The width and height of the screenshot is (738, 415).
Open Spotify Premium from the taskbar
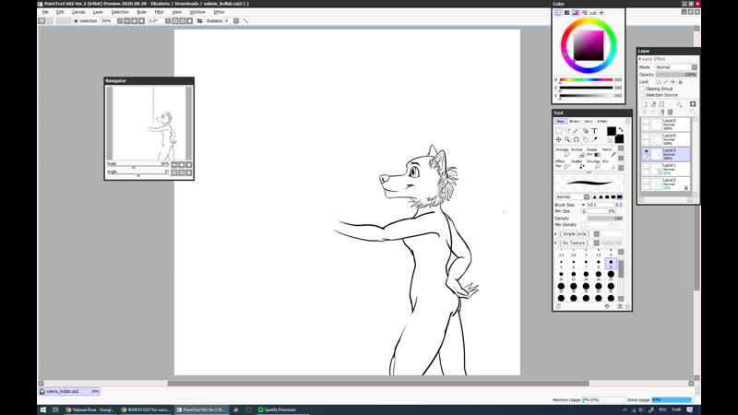(277, 409)
